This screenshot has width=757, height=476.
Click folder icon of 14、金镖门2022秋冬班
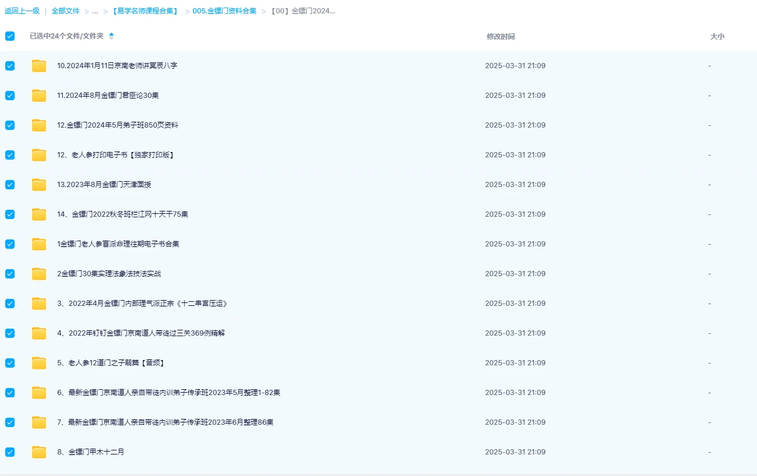point(39,214)
